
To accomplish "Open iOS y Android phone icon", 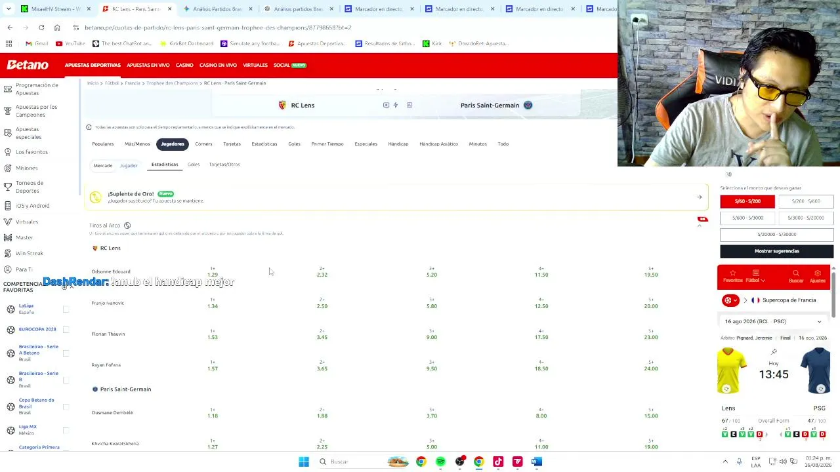I will tap(7, 206).
